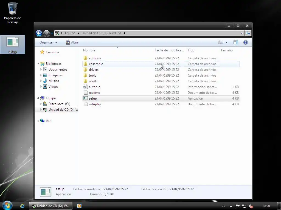Image resolution: width=281 pixels, height=210 pixels.
Task: Open Windows Media Player from the taskbar
Action: [x=79, y=206]
